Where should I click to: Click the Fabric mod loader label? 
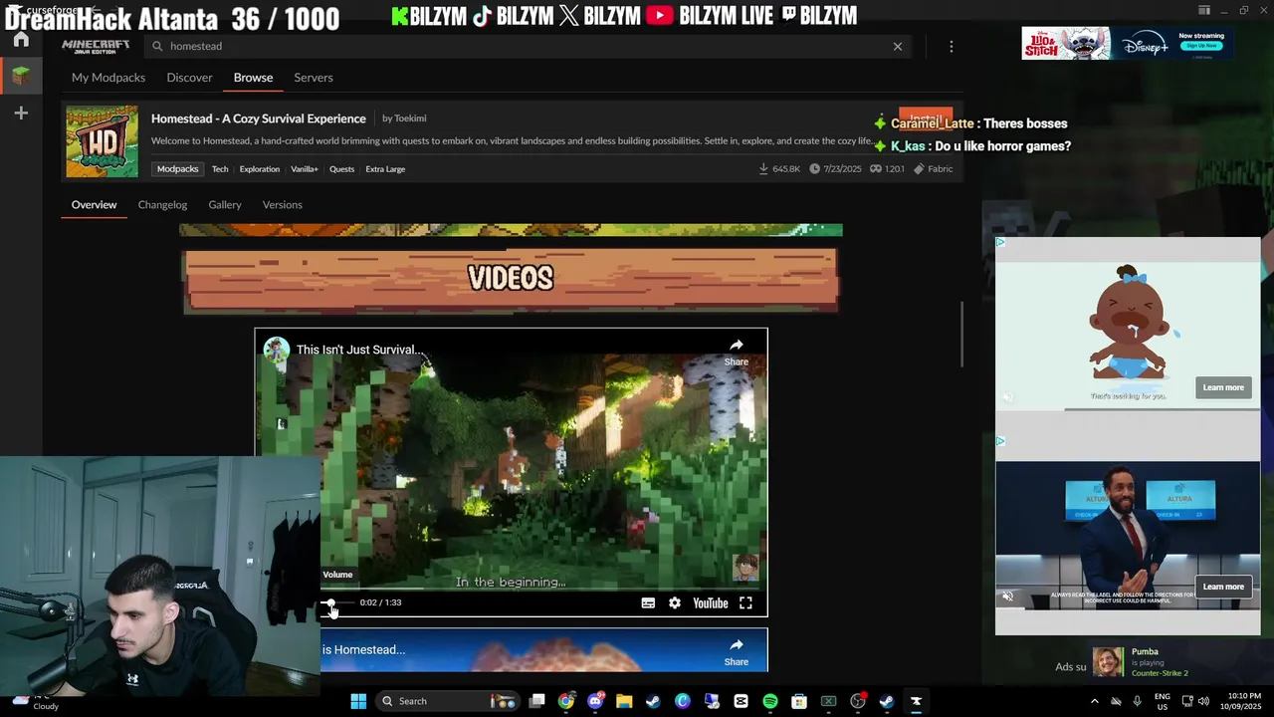tap(934, 169)
